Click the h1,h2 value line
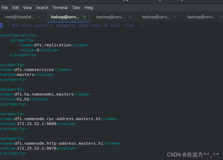The image size is (223, 160). [24, 99]
